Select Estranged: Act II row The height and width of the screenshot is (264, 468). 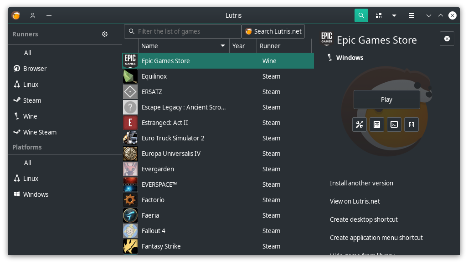[x=218, y=123]
